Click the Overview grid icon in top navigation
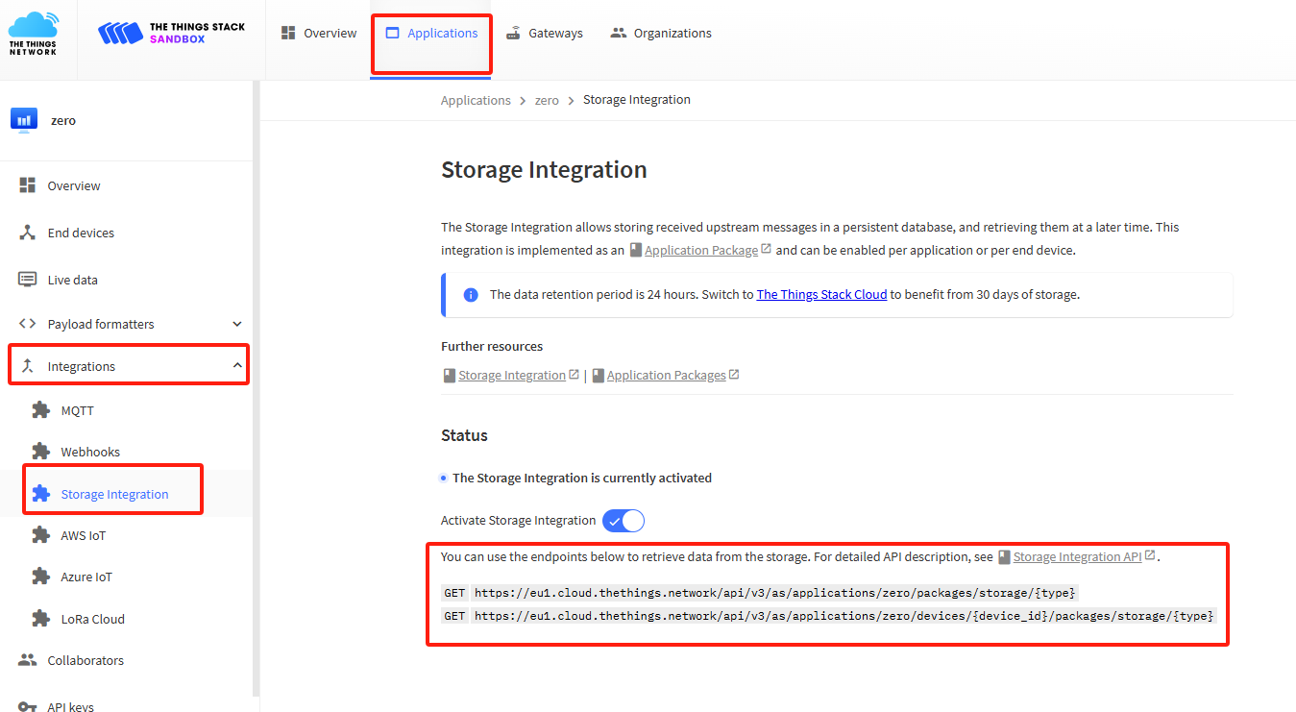1296x712 pixels. (288, 33)
